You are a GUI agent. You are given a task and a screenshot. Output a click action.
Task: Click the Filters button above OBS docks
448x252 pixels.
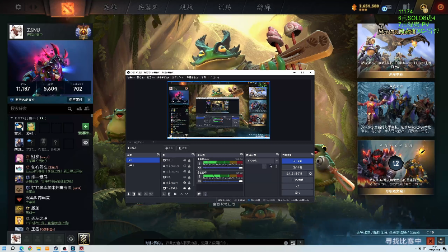tap(183, 148)
